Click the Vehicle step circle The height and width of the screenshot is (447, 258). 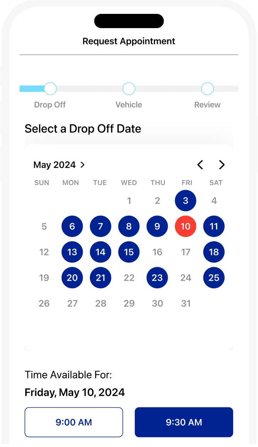pos(129,89)
